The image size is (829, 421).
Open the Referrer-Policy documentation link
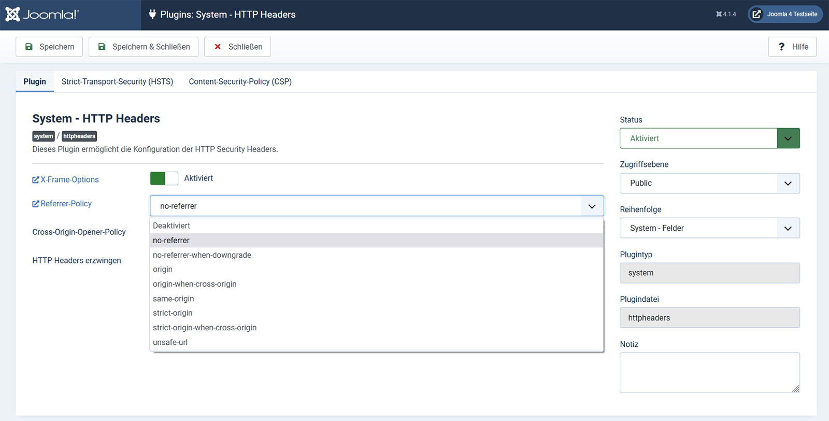(62, 204)
